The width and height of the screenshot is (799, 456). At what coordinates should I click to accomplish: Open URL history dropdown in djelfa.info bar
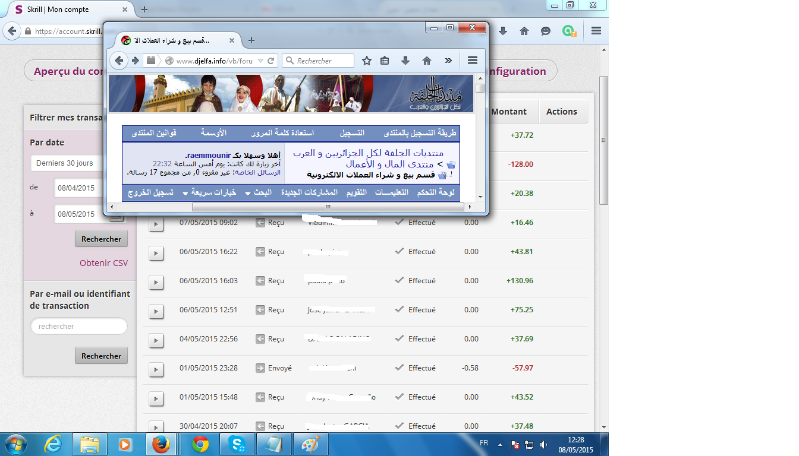[260, 61]
